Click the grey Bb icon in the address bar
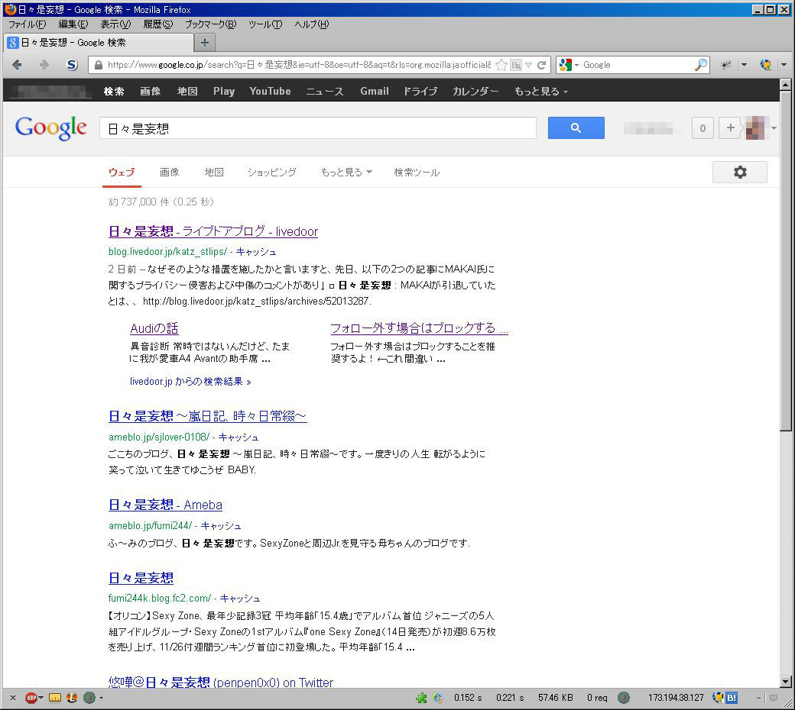This screenshot has width=795, height=710. [x=516, y=65]
